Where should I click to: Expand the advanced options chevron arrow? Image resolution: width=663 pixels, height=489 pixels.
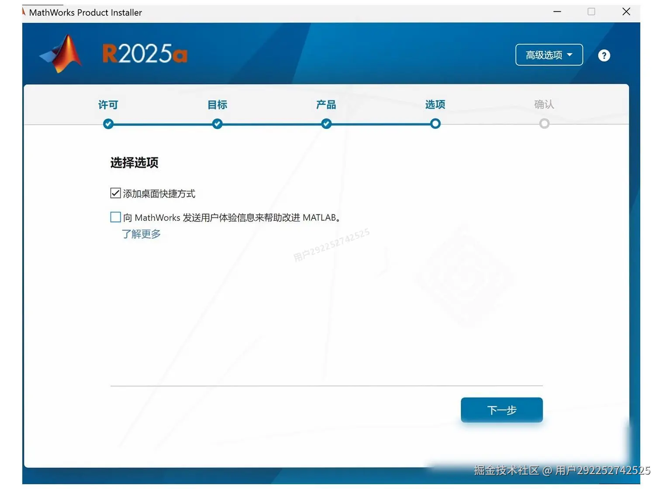570,55
